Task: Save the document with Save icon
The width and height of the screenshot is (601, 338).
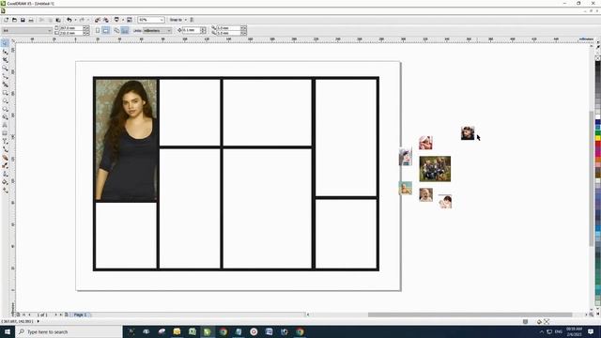Action: coord(23,20)
